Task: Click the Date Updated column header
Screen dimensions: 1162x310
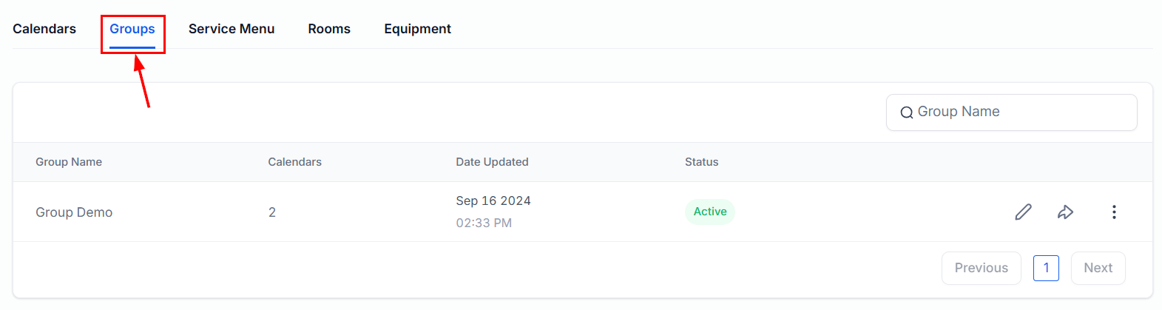Action: pyautogui.click(x=492, y=162)
